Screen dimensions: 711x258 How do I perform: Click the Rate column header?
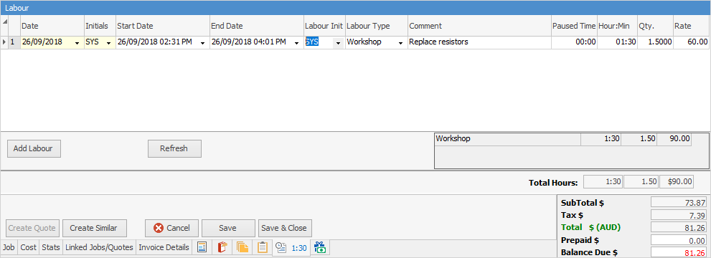(x=692, y=27)
